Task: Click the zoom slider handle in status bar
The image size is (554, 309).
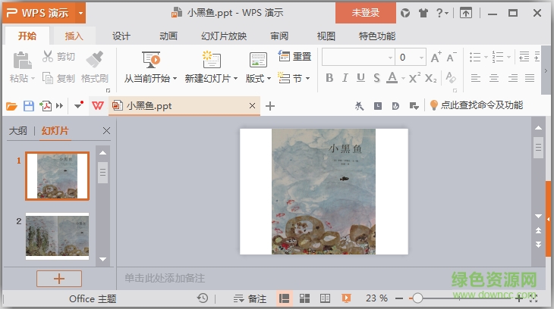Action: click(x=417, y=298)
